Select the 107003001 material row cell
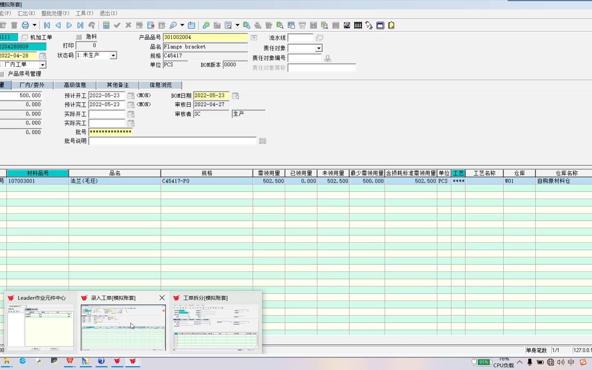Viewport: 592px width, 370px height. (38, 181)
